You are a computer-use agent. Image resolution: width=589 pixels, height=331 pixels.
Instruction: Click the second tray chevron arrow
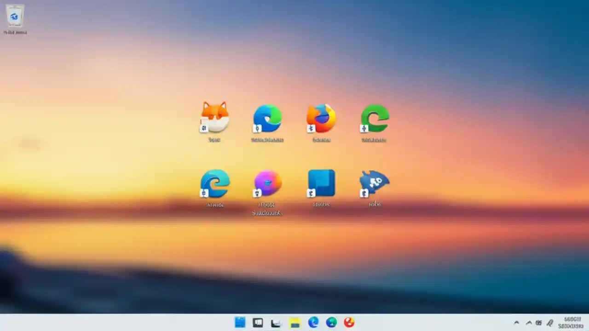click(x=529, y=322)
